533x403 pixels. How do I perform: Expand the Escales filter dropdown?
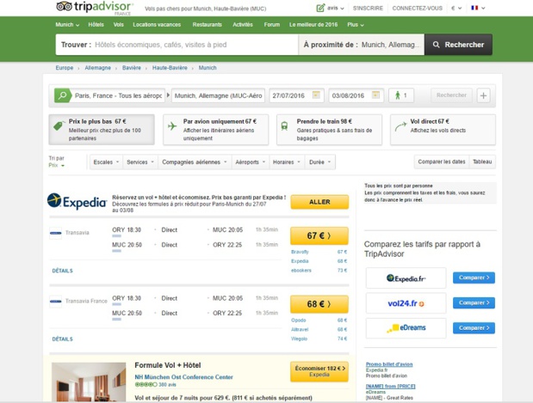coord(106,162)
